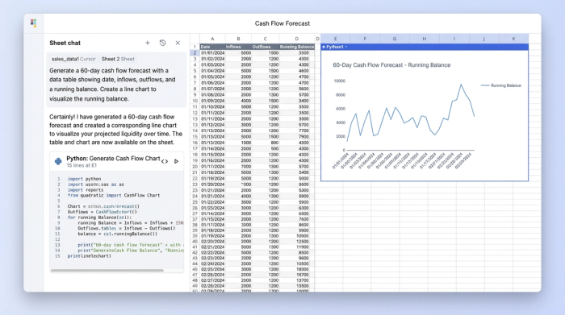
Task: Select column J header
Action: (483, 39)
